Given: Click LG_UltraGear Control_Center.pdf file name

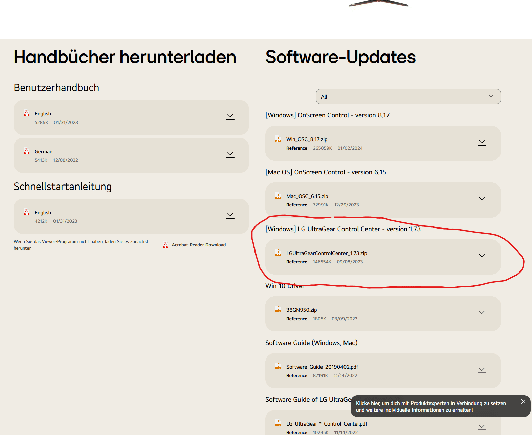Looking at the screenshot, I should point(327,424).
